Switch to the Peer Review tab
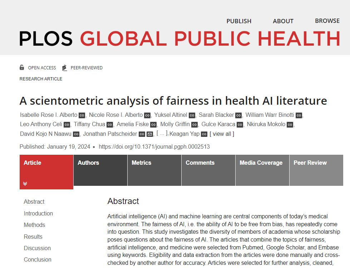The image size is (350, 268). click(x=316, y=170)
